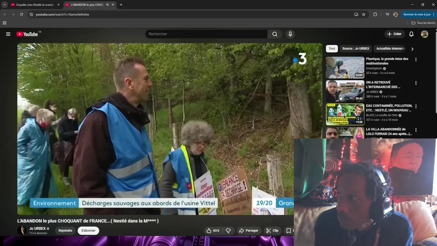Click the 'Partager' share button
The image size is (437, 246).
249,231
